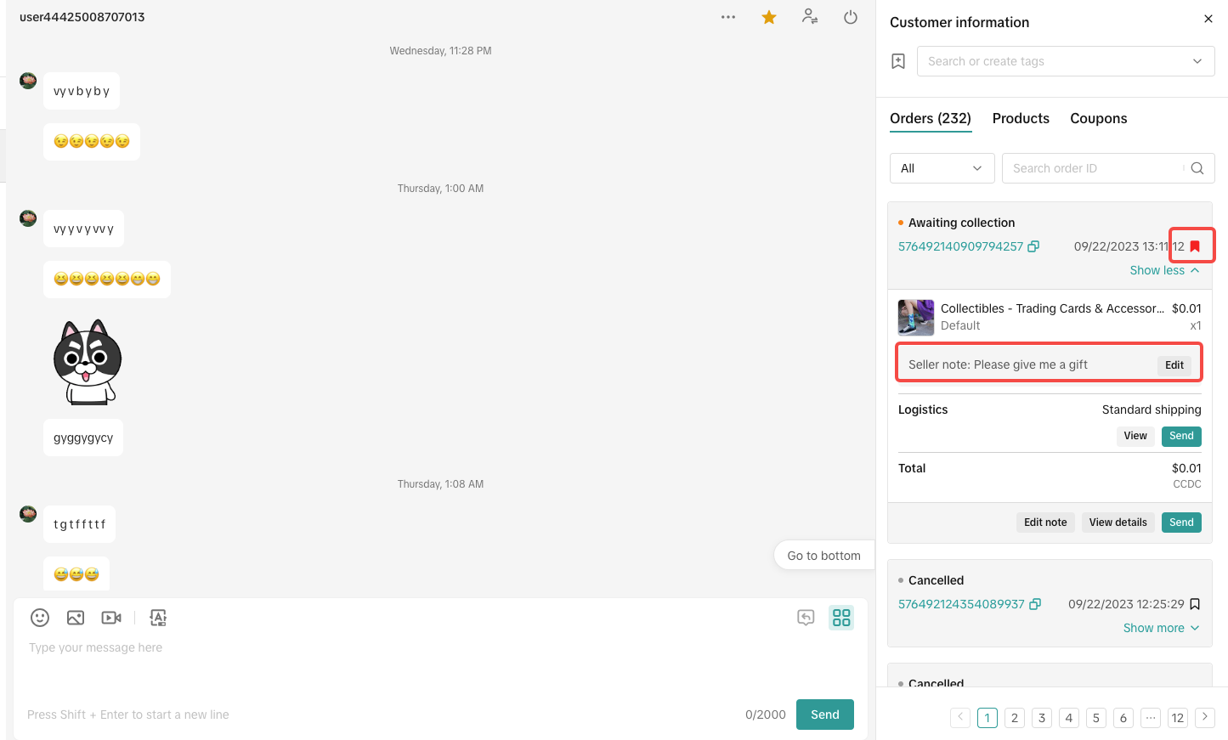Expand Show more on cancelled order
Viewport: 1228px width, 740px height.
(1161, 628)
